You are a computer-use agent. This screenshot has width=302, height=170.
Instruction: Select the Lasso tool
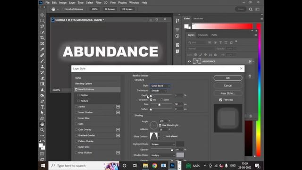[x=42, y=26]
